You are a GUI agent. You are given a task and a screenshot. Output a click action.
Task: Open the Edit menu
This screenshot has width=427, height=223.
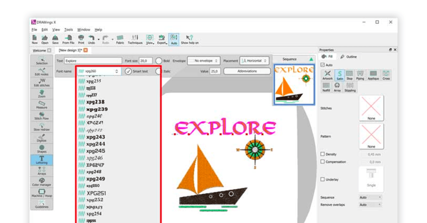coord(44,30)
